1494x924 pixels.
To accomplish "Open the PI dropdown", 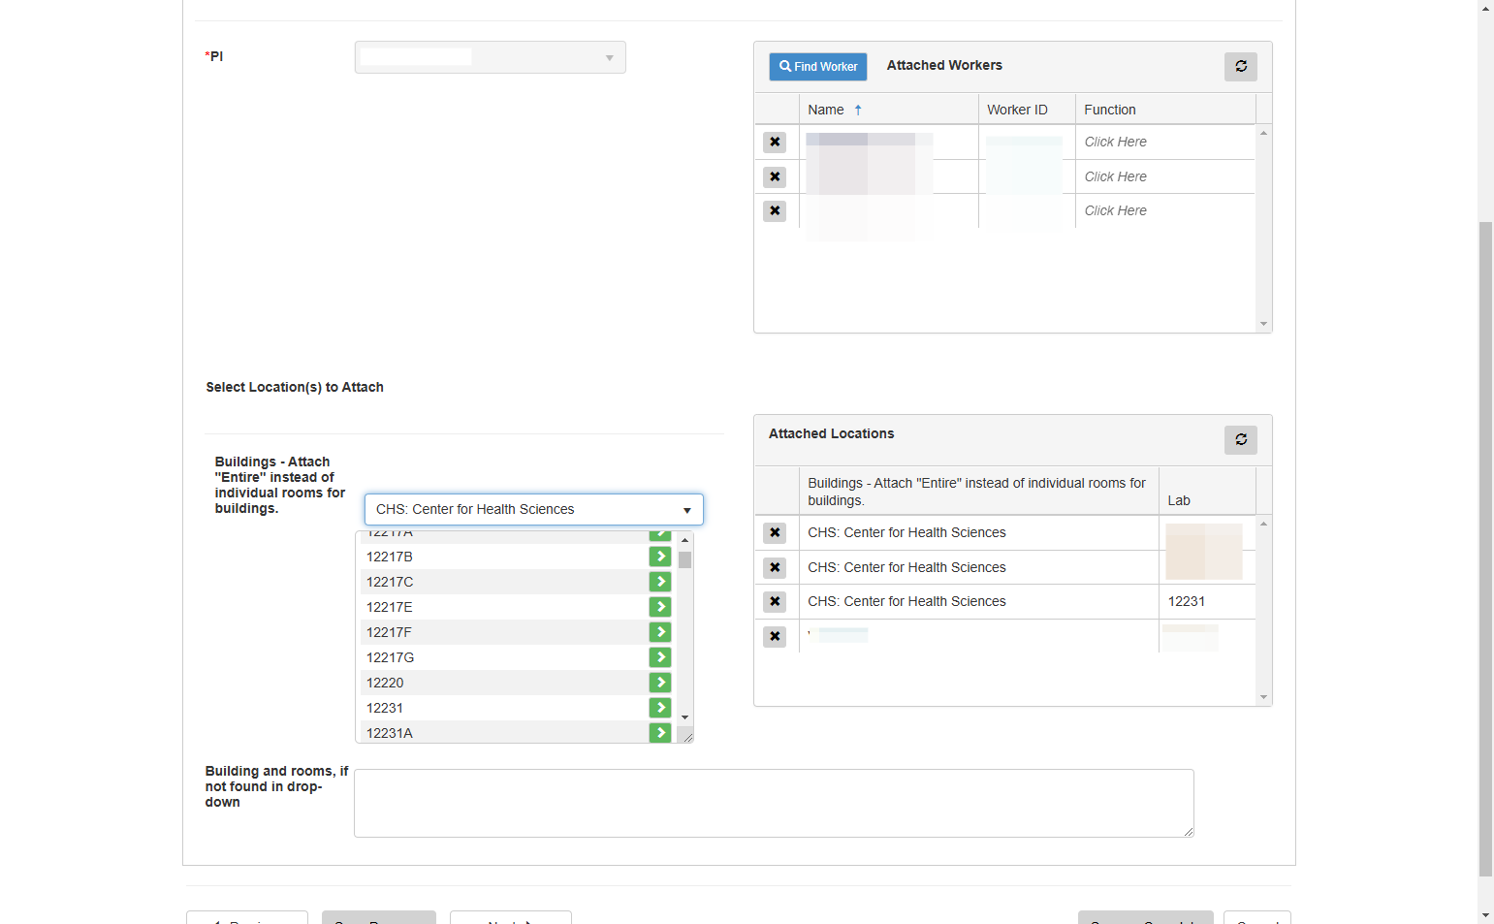I will 490,57.
